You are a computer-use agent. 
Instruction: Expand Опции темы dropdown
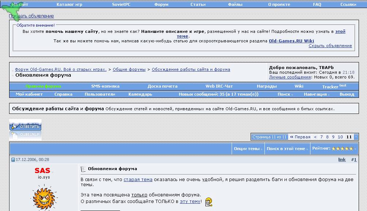248,149
